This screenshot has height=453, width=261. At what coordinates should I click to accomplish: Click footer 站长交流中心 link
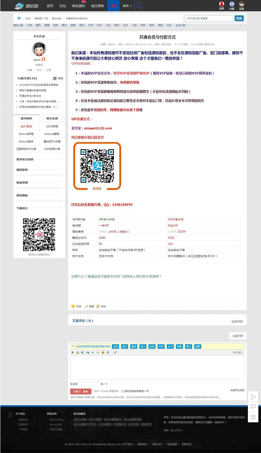tap(57, 419)
